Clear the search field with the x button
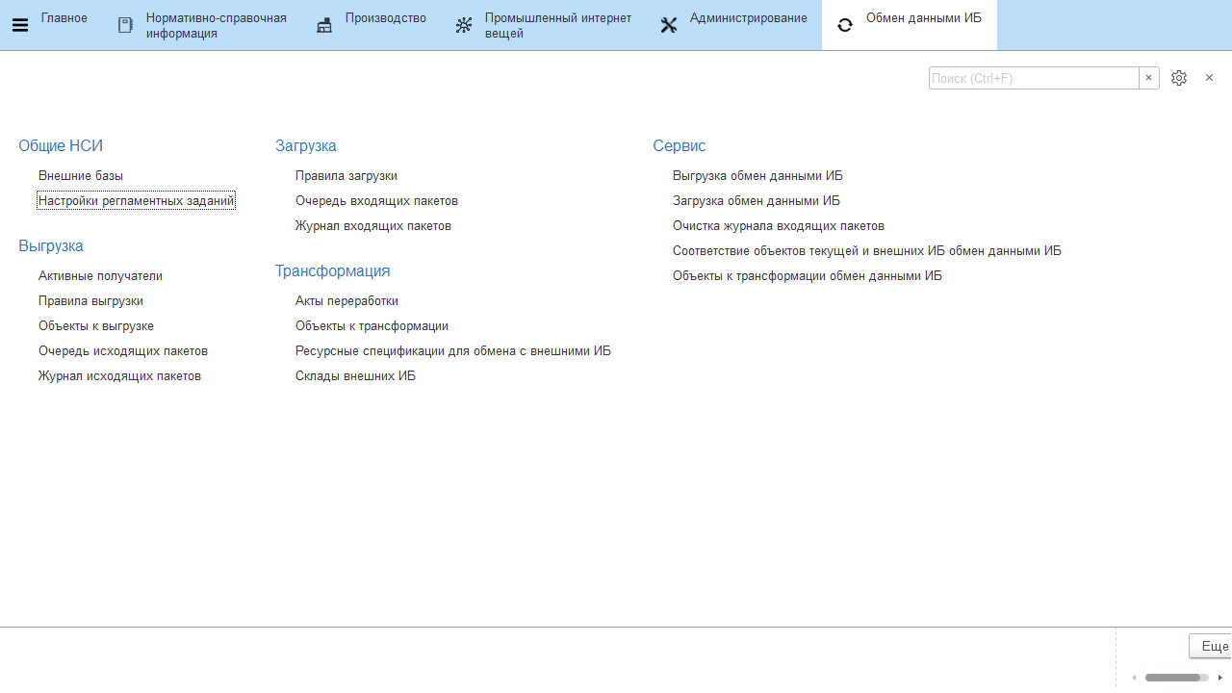Screen dimensions: 1232x693 point(1149,78)
